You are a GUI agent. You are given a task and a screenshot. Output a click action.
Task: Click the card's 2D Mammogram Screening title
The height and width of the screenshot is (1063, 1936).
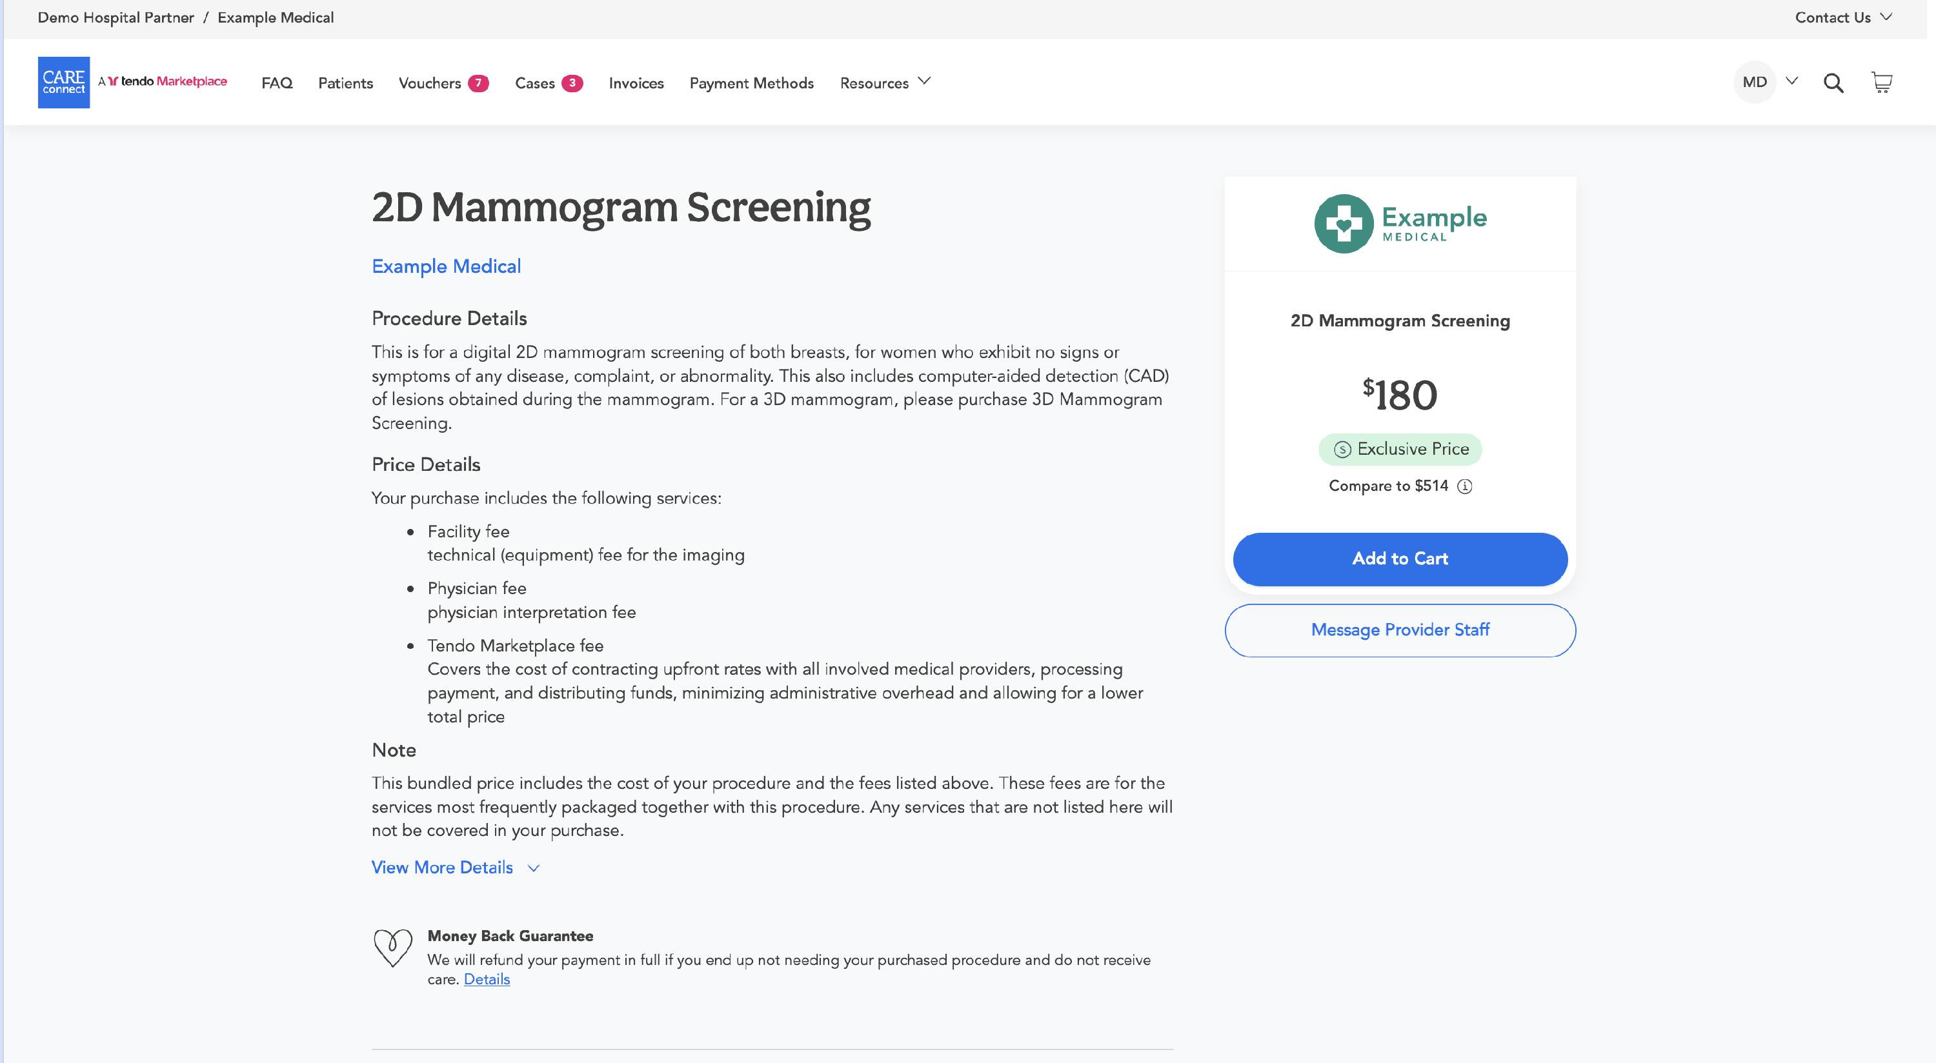coord(1400,321)
